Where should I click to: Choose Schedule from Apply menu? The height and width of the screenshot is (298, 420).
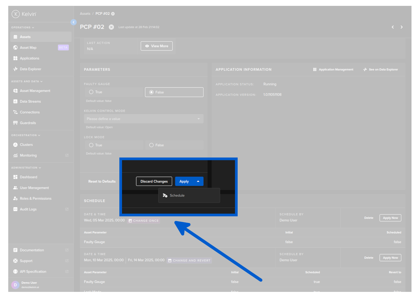click(x=177, y=196)
